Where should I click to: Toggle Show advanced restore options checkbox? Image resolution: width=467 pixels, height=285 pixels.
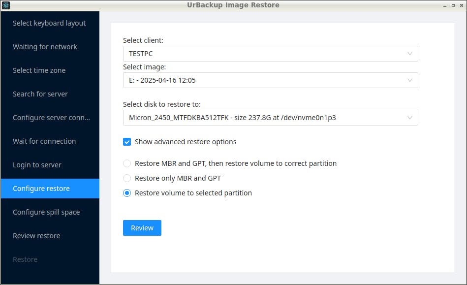coord(127,142)
